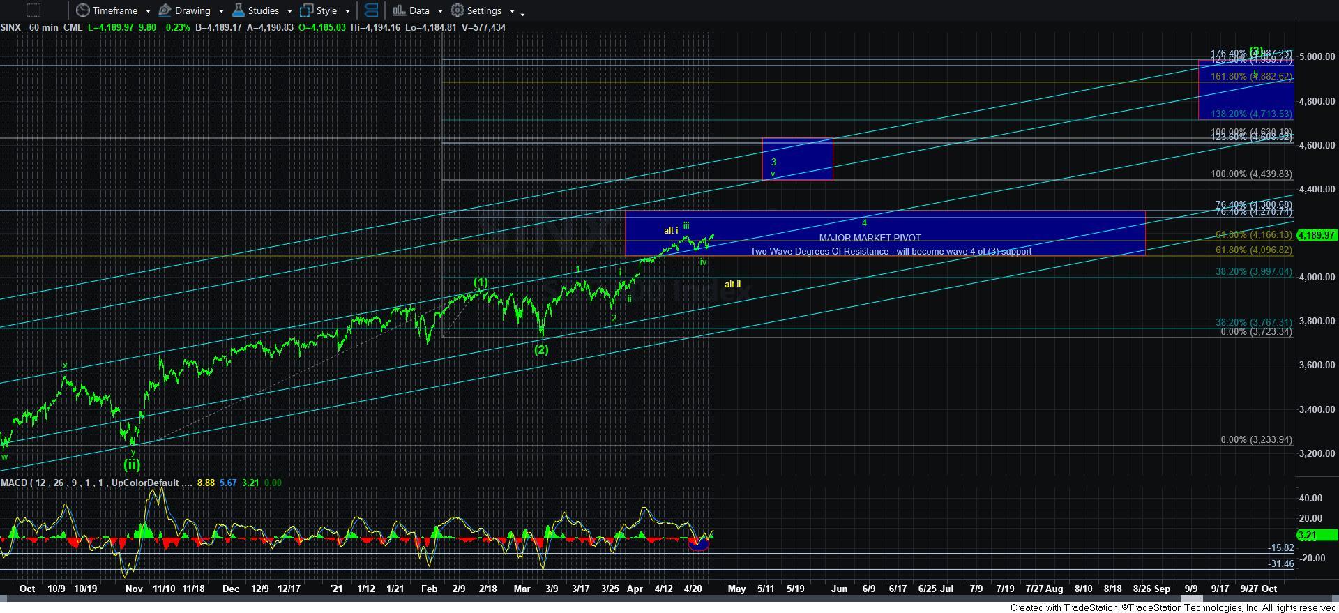
Task: Click the -31.46 MACD level label
Action: pos(1280,563)
